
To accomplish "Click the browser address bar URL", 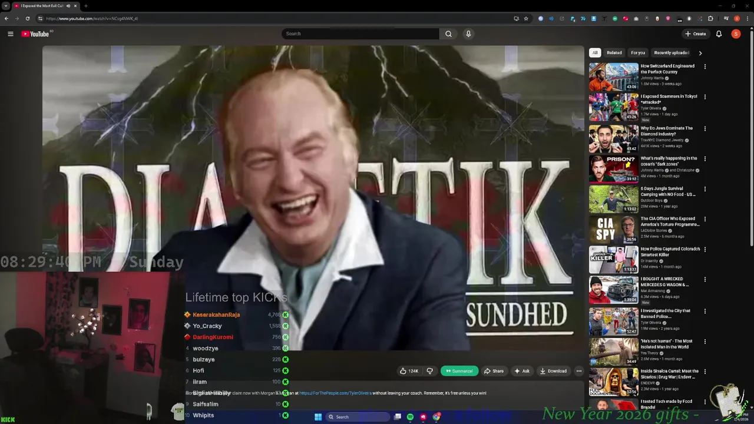I will (x=92, y=18).
